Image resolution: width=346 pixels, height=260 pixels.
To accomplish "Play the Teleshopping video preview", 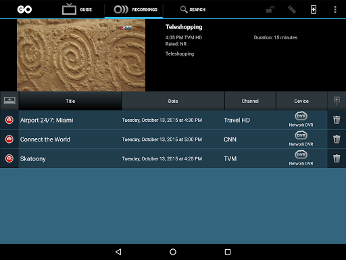I will point(81,56).
